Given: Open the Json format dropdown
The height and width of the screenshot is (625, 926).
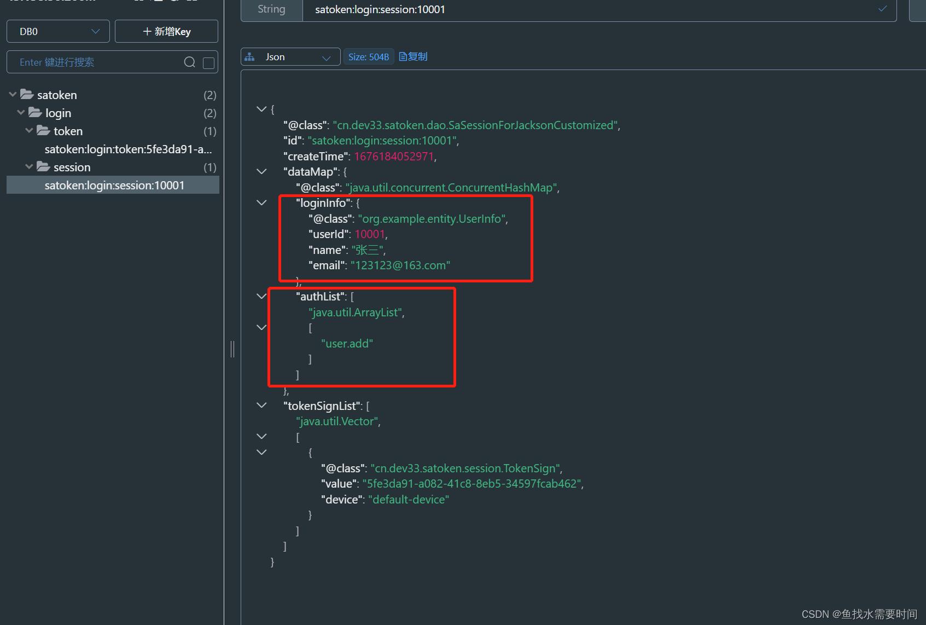Looking at the screenshot, I should point(290,57).
